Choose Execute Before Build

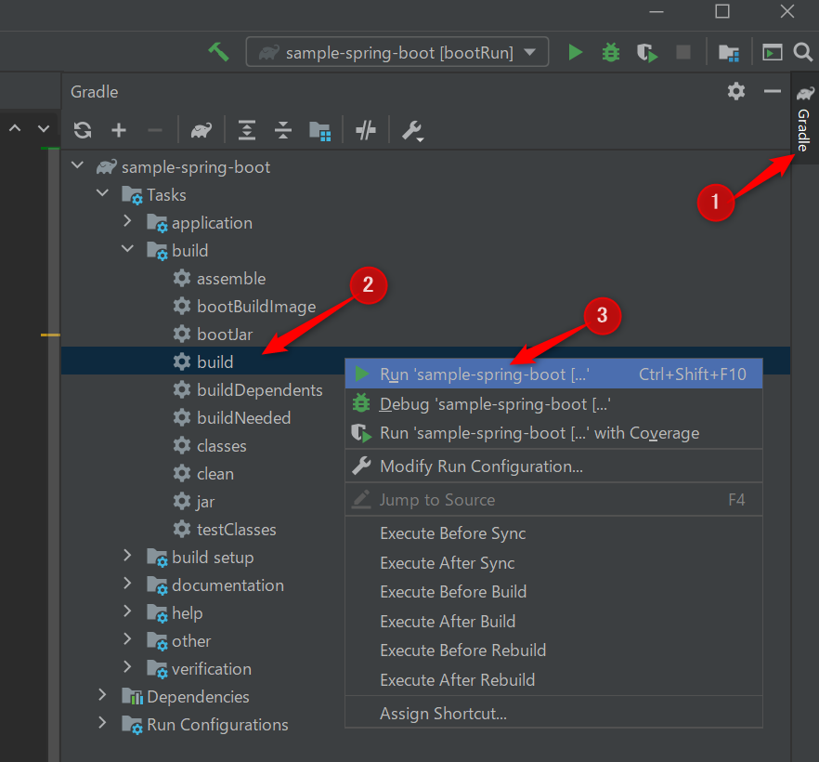pyautogui.click(x=553, y=592)
